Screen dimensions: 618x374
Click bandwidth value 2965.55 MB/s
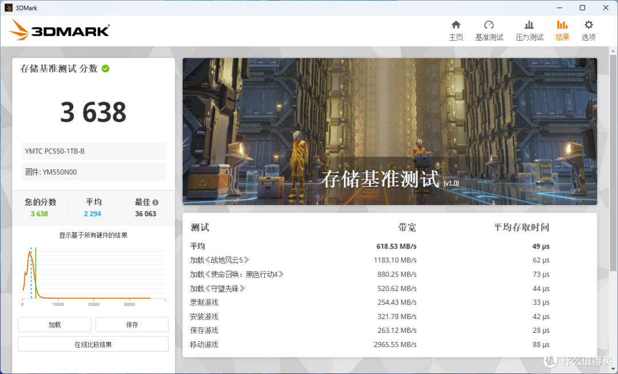point(395,344)
